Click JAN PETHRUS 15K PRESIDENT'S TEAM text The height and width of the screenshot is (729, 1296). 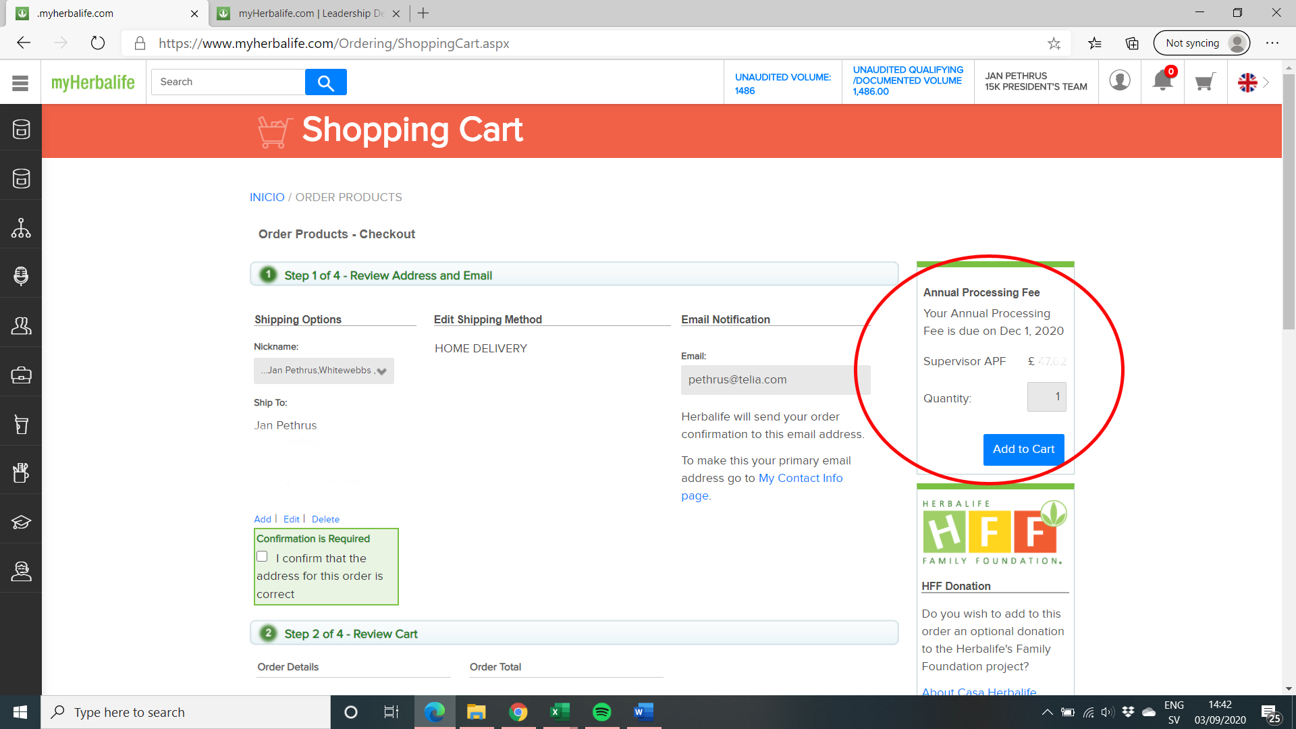pyautogui.click(x=1036, y=82)
